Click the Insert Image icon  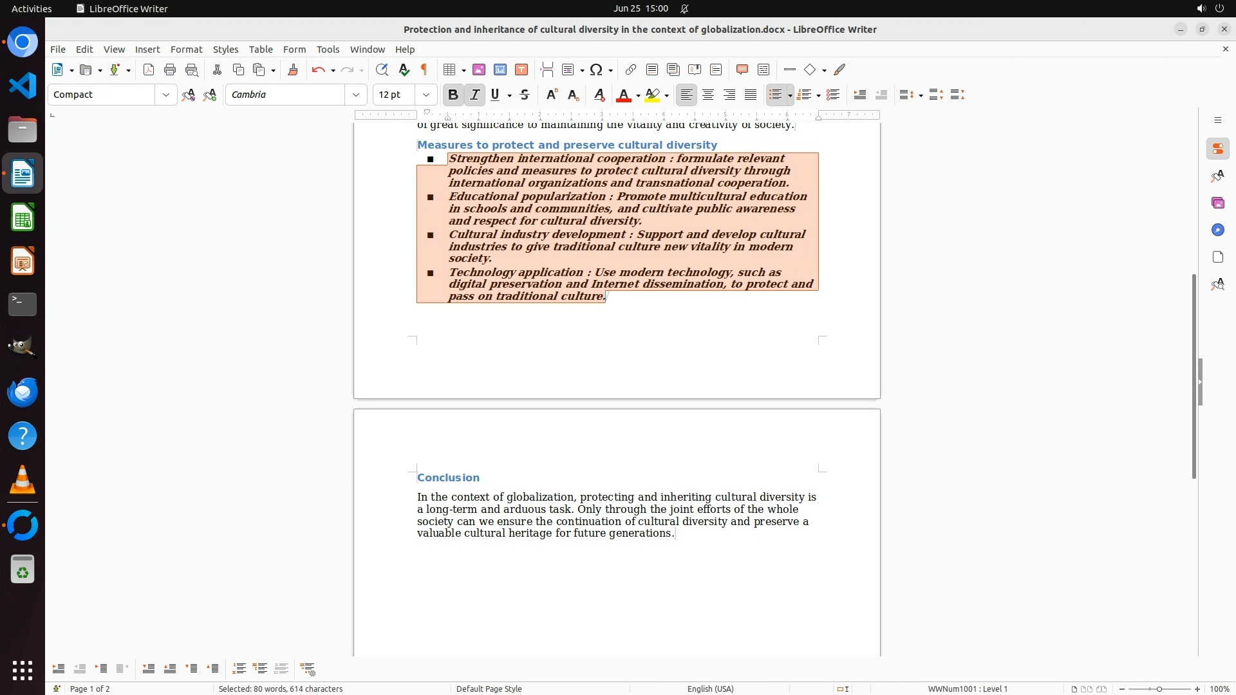(478, 69)
